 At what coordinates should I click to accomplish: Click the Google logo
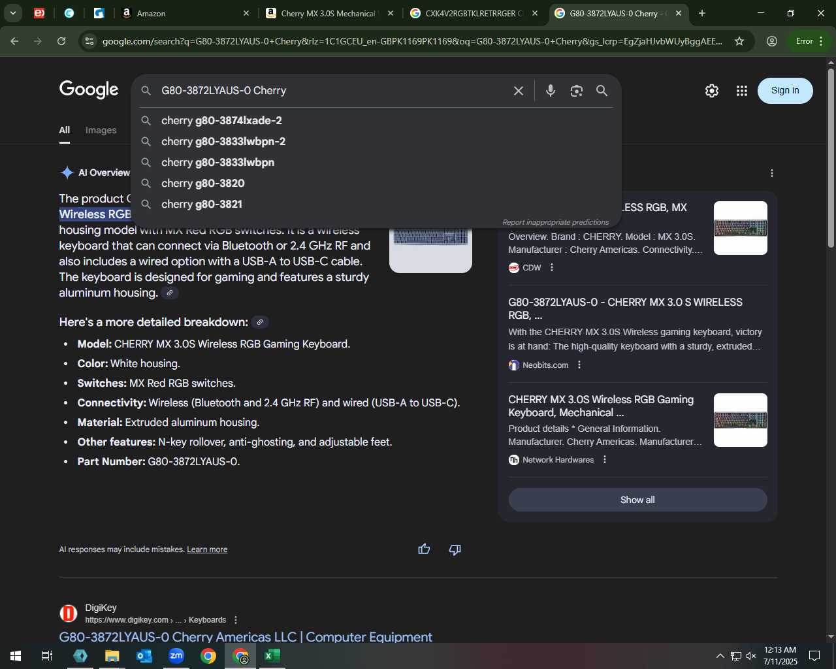point(89,90)
